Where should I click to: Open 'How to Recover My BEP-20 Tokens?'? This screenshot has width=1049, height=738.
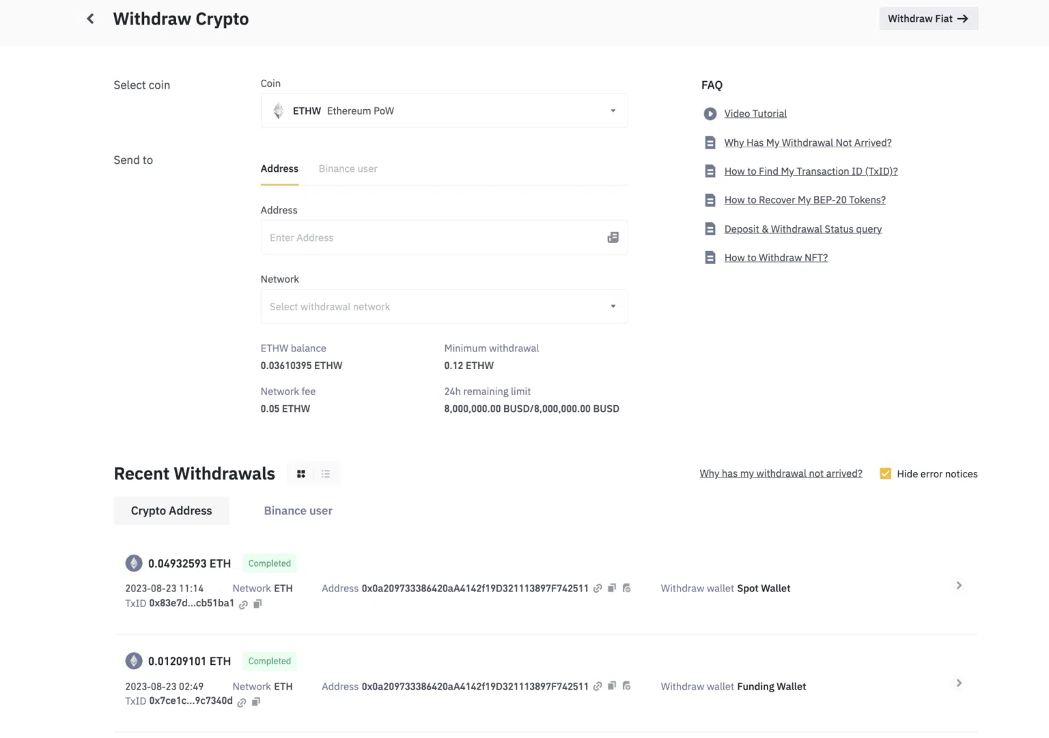tap(805, 200)
